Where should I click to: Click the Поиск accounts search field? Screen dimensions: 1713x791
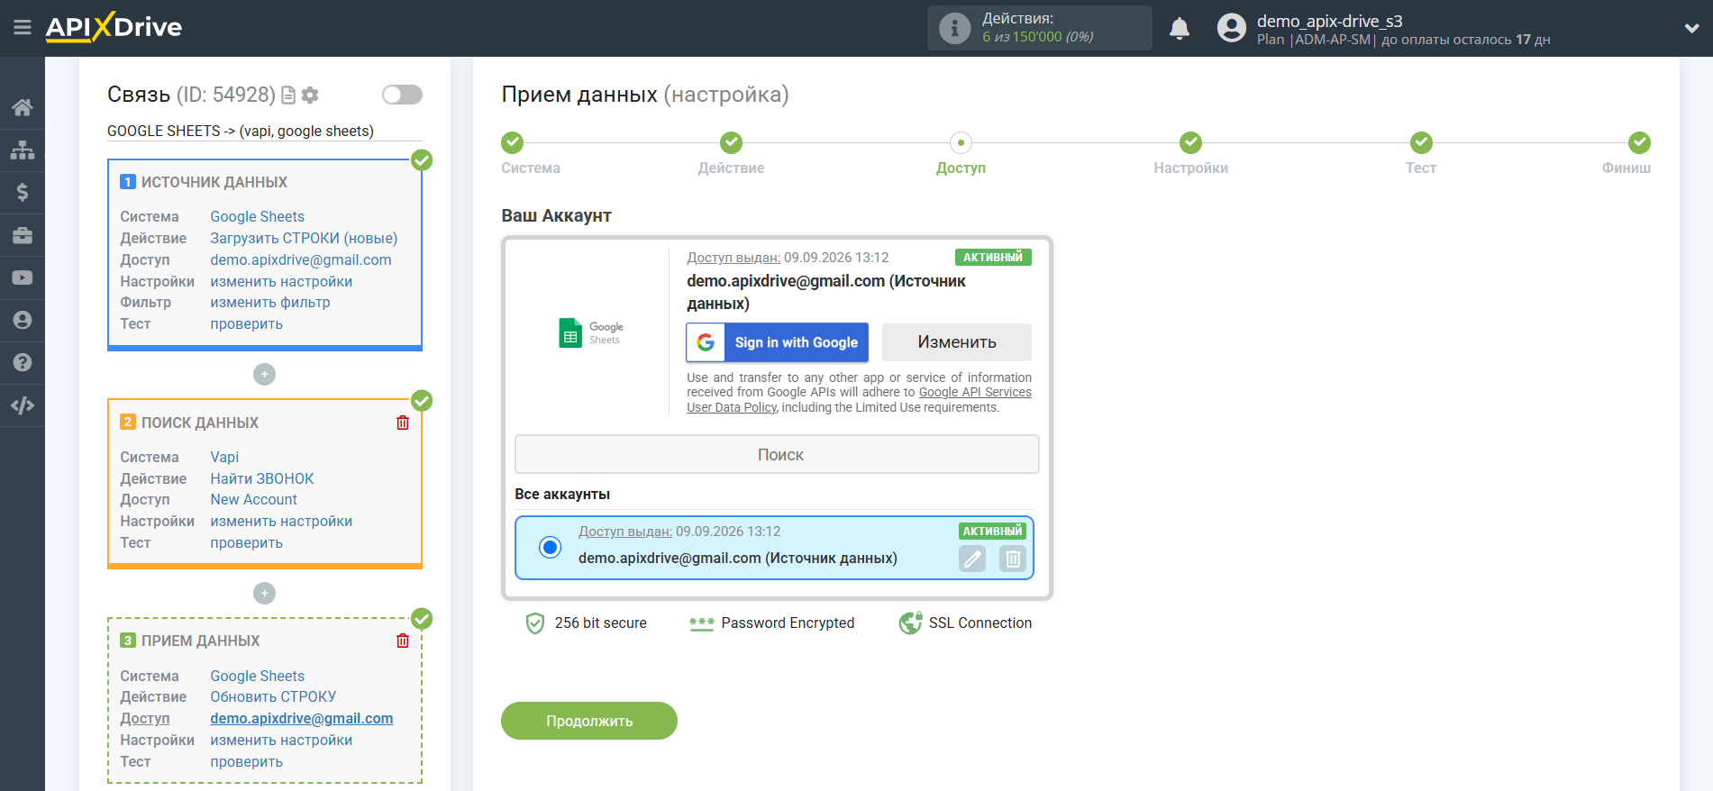777,454
